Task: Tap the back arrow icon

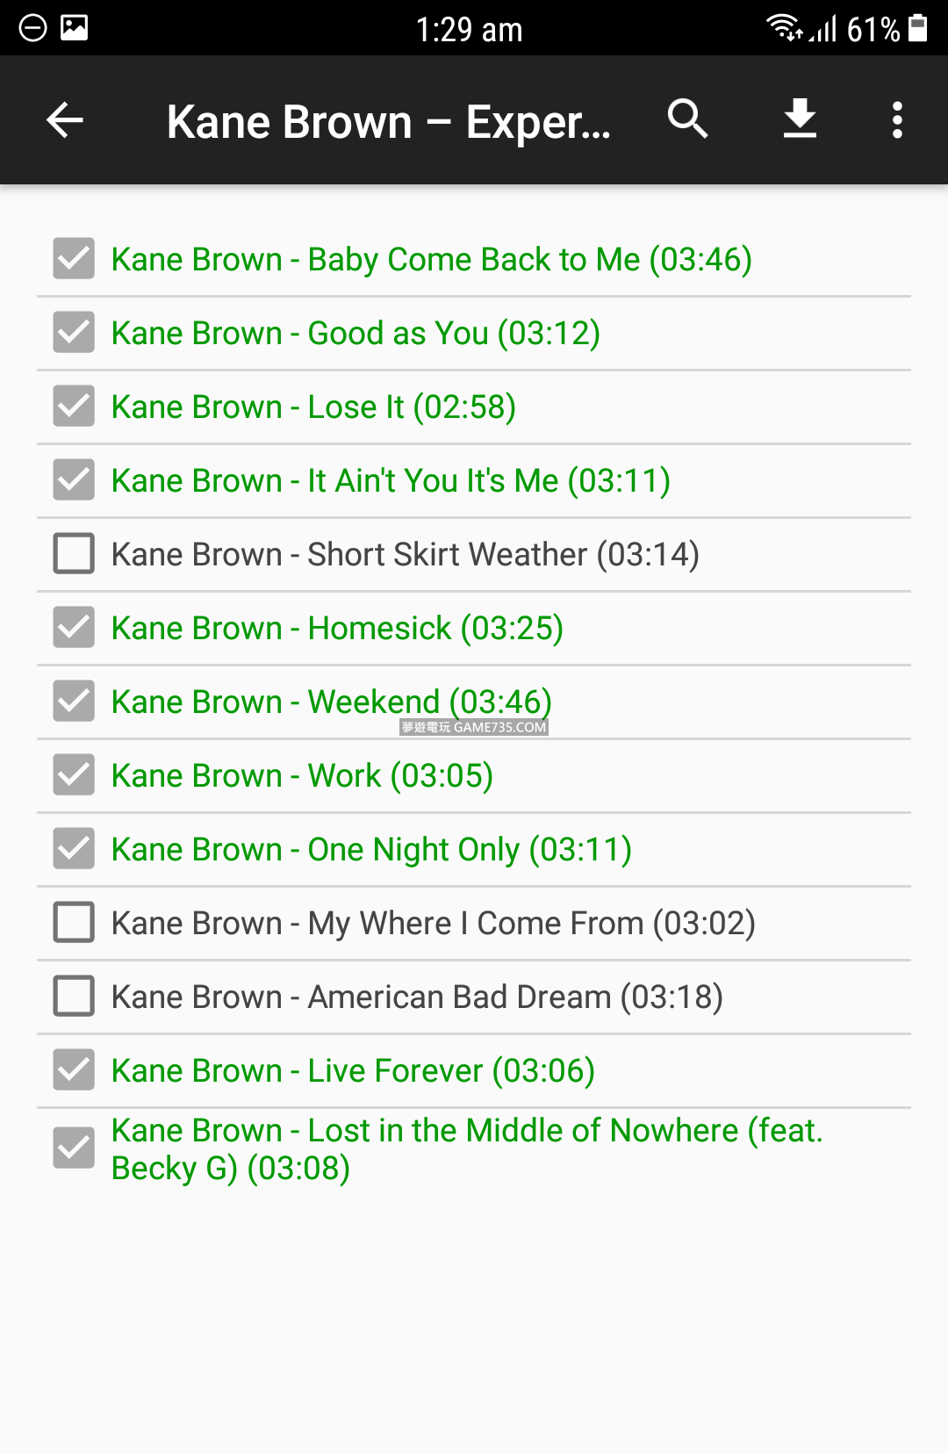Action: (65, 120)
